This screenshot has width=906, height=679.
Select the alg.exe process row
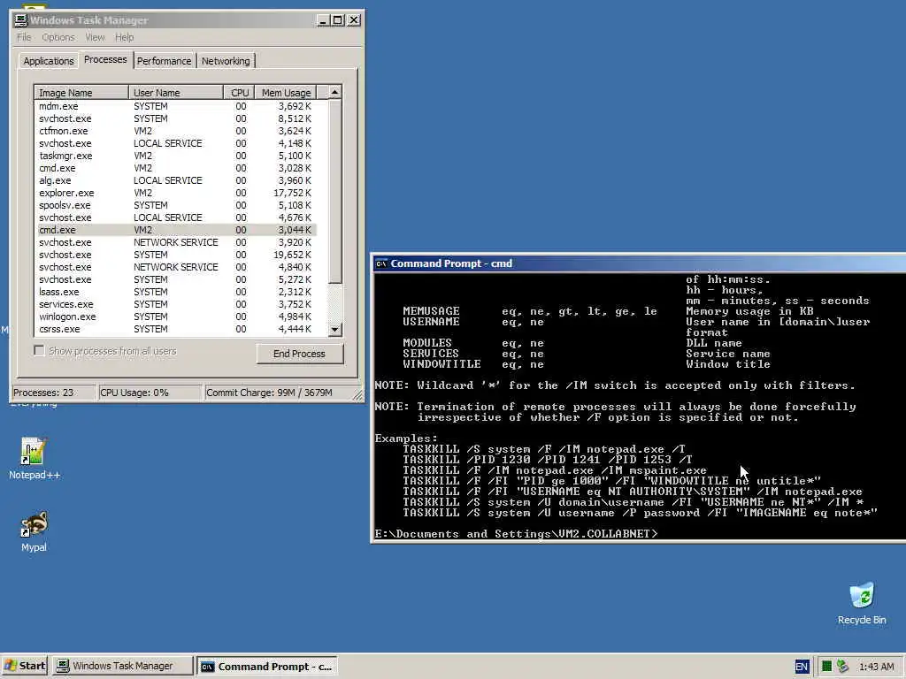click(176, 180)
